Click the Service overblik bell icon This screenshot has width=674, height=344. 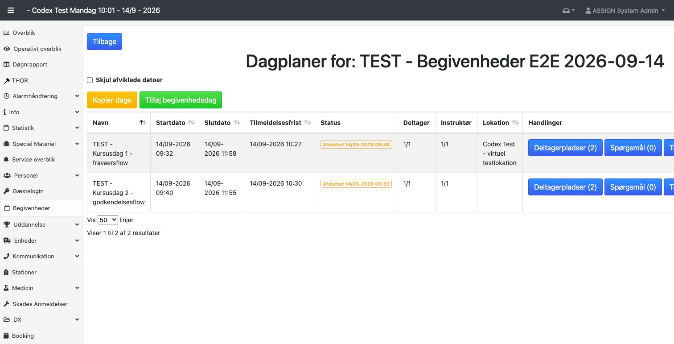click(x=6, y=159)
